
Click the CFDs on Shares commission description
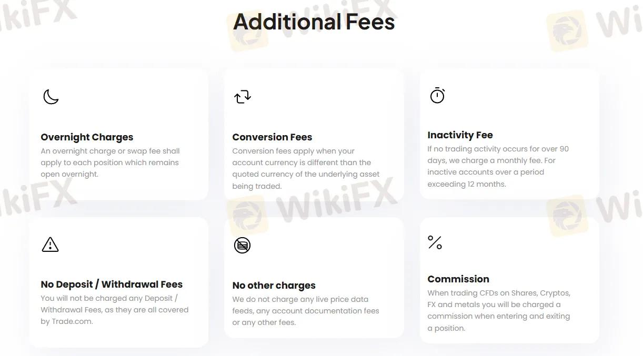click(x=498, y=310)
